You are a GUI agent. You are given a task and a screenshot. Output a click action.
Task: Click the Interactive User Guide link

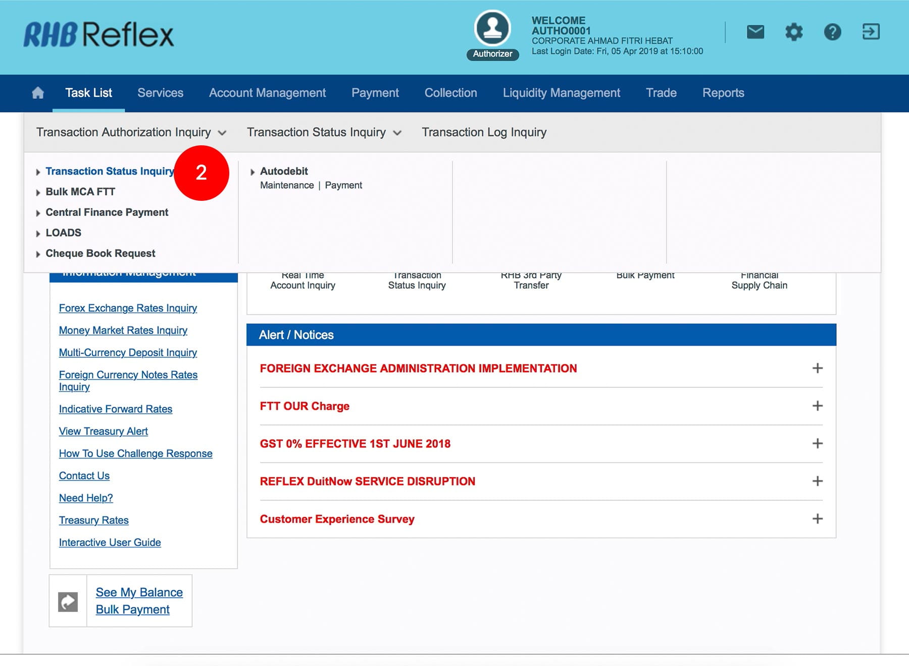(110, 542)
